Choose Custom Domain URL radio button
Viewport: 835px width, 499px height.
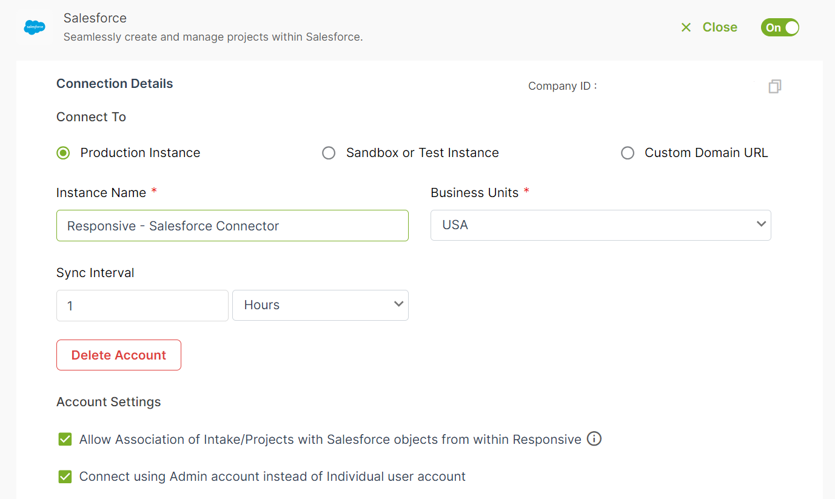[x=628, y=153]
